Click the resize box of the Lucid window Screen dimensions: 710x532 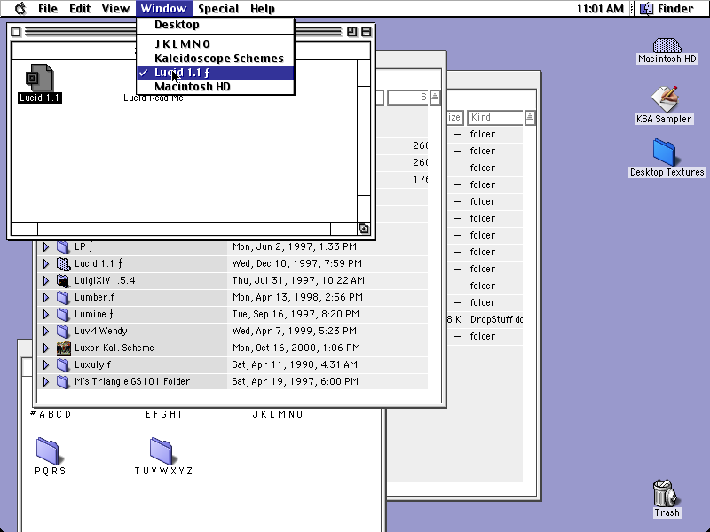pyautogui.click(x=364, y=229)
